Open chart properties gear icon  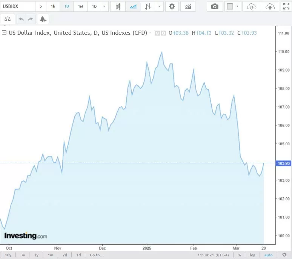(172, 6)
